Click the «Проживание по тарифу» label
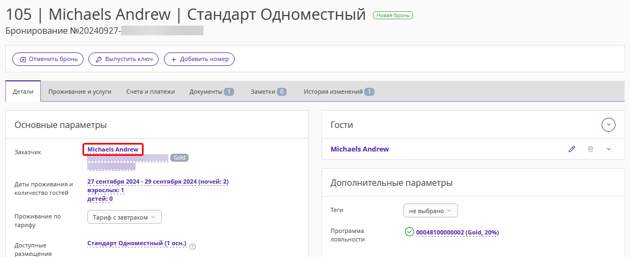Screen dimensions: 630x257 coord(37,221)
